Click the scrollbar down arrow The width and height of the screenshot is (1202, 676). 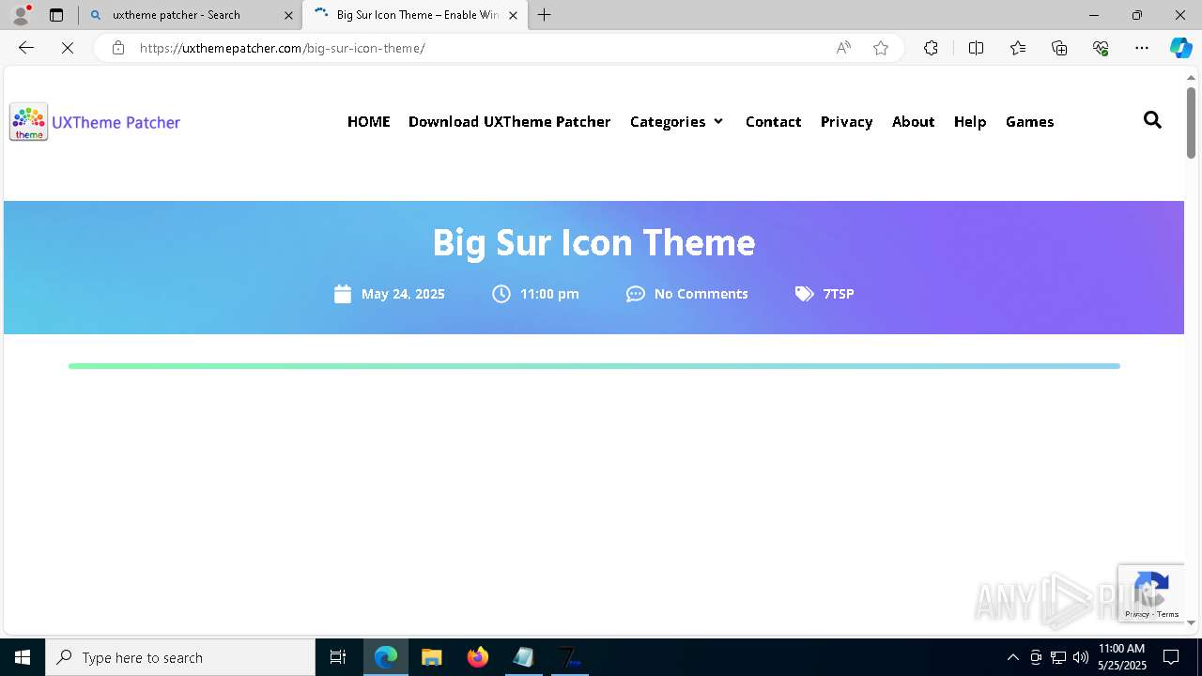(x=1191, y=622)
